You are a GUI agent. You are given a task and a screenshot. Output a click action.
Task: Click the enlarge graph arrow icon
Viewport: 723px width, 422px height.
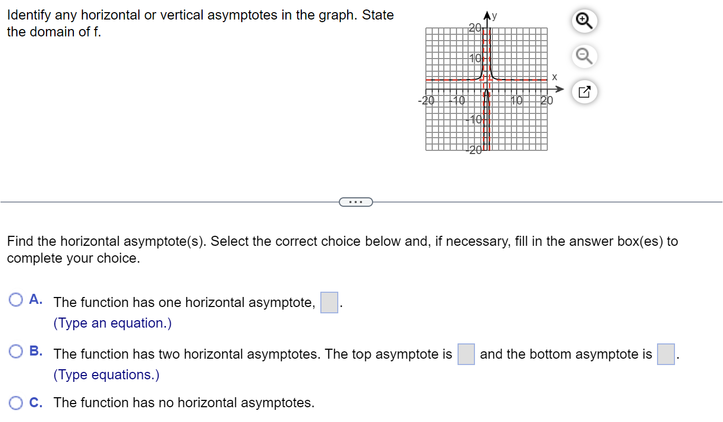pyautogui.click(x=584, y=91)
